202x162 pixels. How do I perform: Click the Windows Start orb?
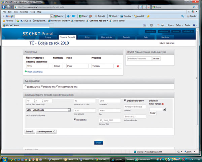click(x=5, y=158)
